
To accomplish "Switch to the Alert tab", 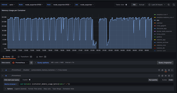I will point(41,57).
